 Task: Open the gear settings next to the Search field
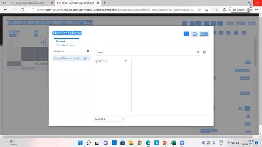(205, 52)
